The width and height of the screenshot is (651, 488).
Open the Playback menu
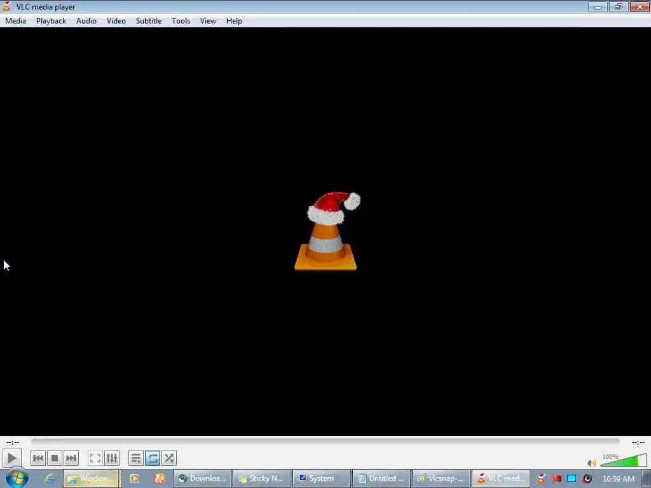point(51,21)
